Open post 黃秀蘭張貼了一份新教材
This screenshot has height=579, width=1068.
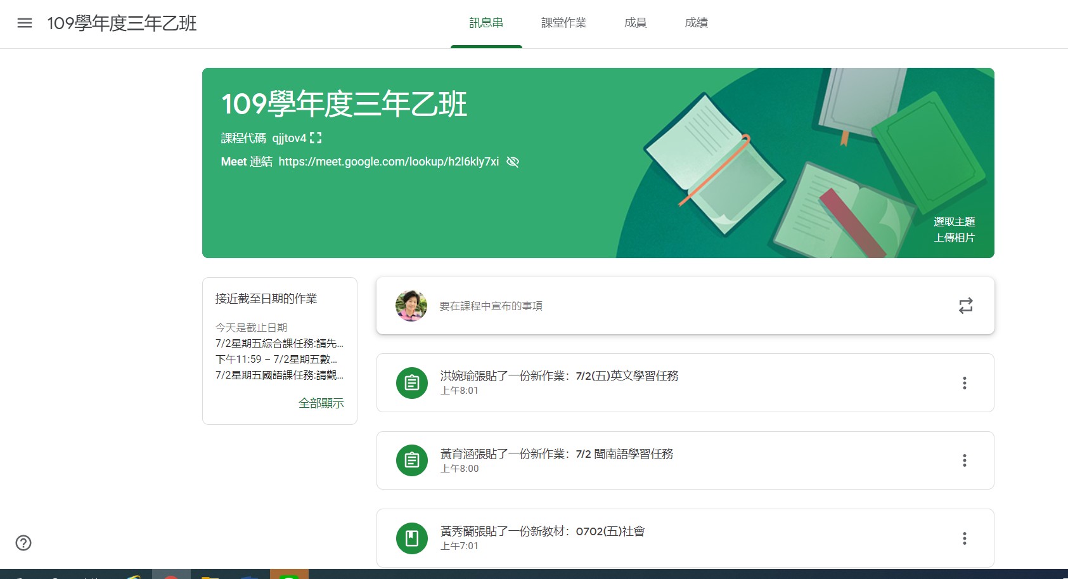685,538
